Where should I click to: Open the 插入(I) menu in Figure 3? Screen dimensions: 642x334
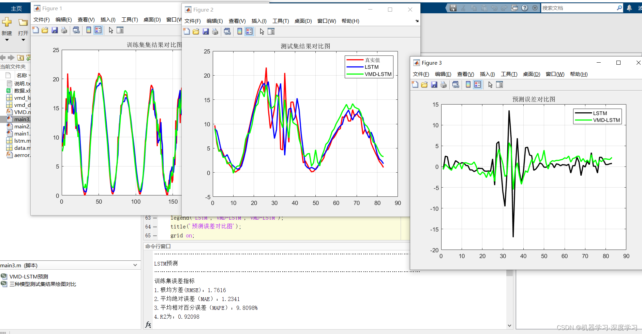(488, 74)
